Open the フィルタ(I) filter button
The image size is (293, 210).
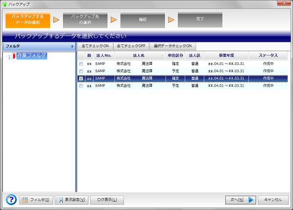click(36, 200)
